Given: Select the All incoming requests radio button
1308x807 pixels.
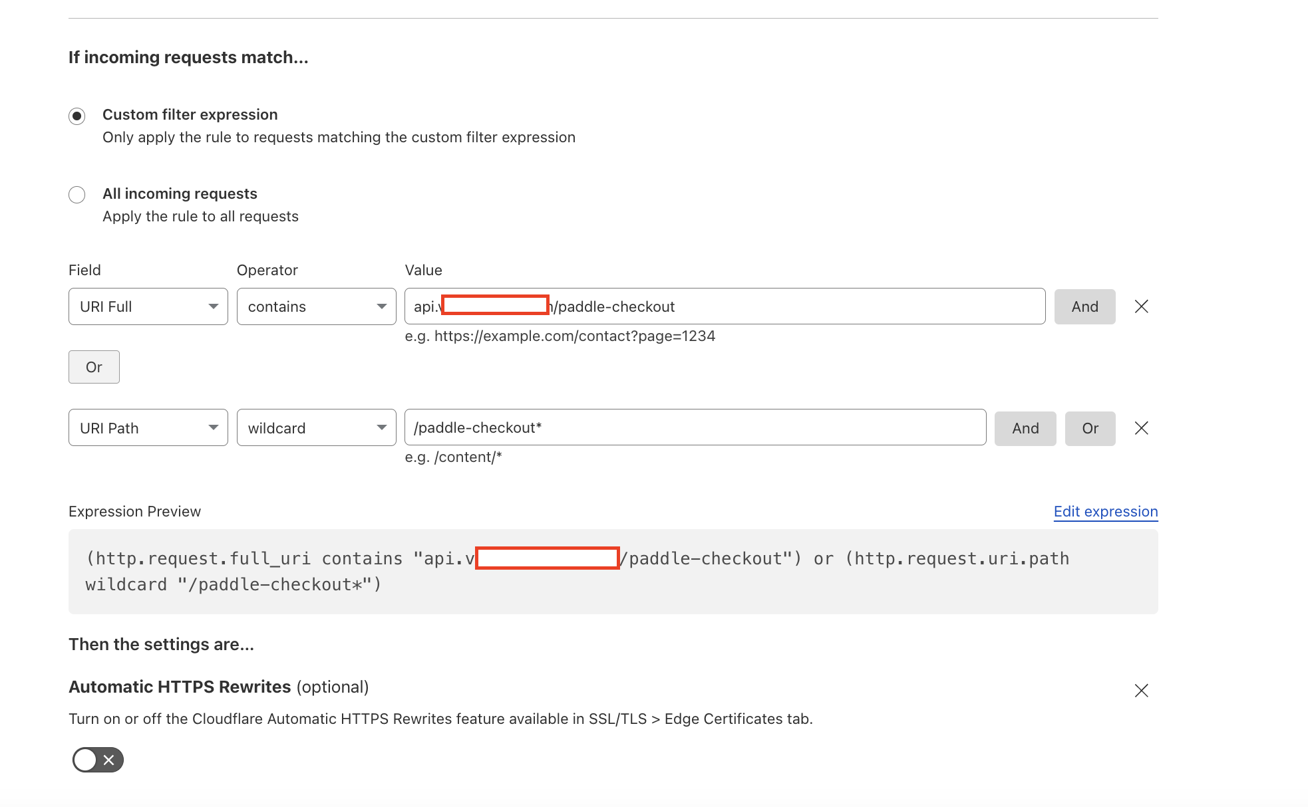Looking at the screenshot, I should tap(77, 194).
